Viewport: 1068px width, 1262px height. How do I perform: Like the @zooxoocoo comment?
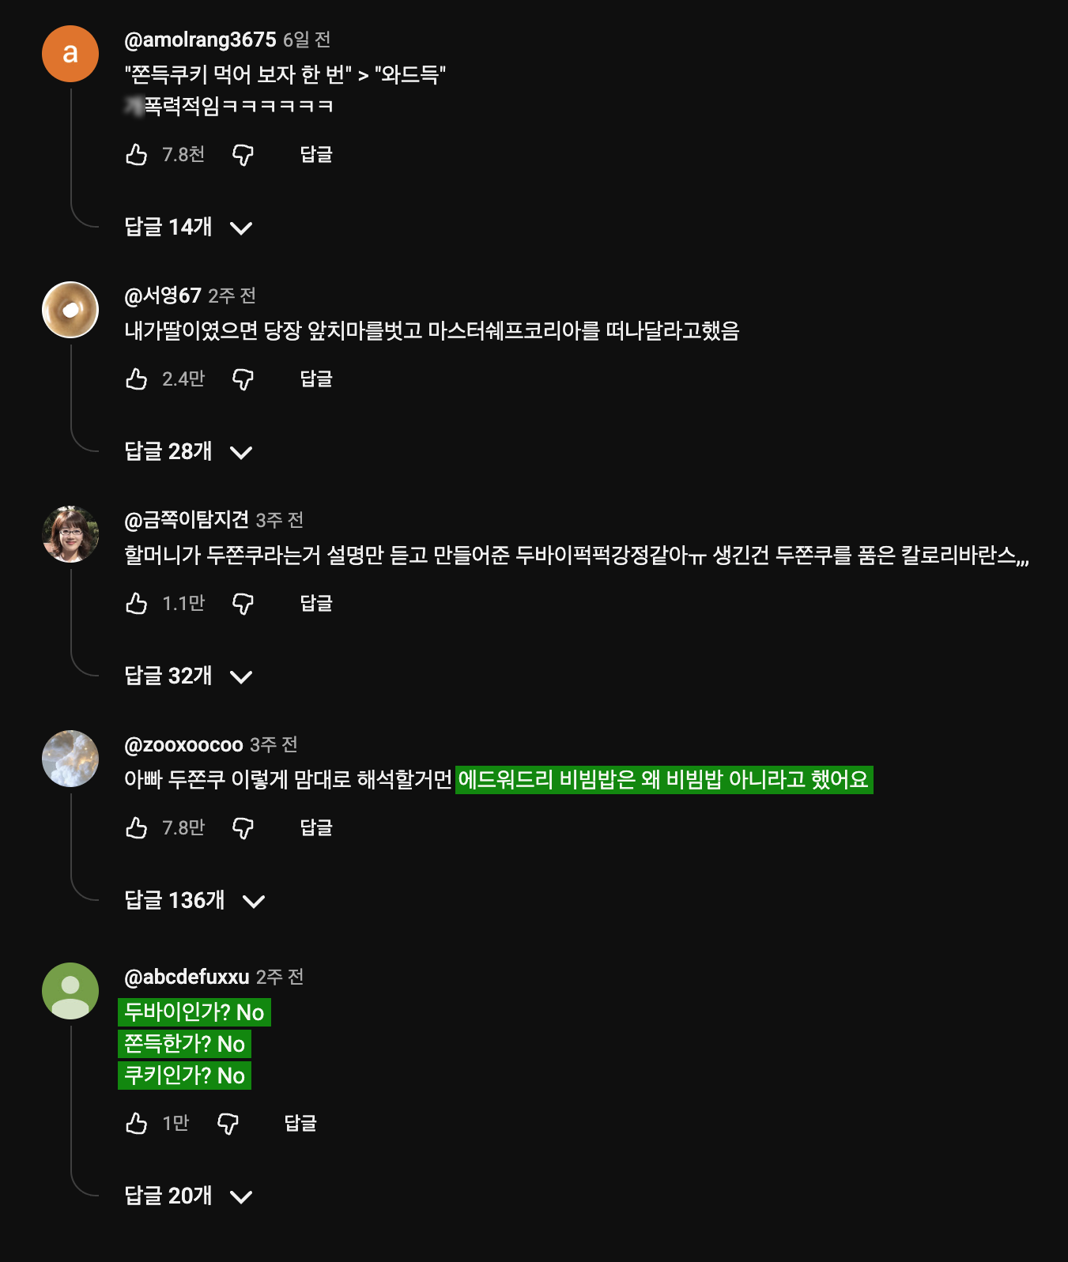click(137, 828)
